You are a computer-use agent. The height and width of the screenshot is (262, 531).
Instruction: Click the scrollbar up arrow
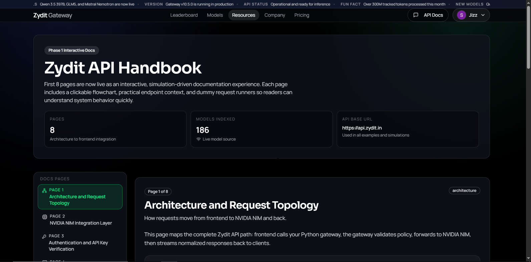[528, 2]
